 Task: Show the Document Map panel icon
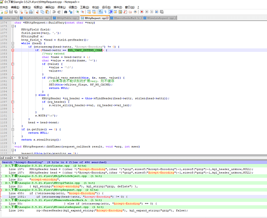[120, 12]
